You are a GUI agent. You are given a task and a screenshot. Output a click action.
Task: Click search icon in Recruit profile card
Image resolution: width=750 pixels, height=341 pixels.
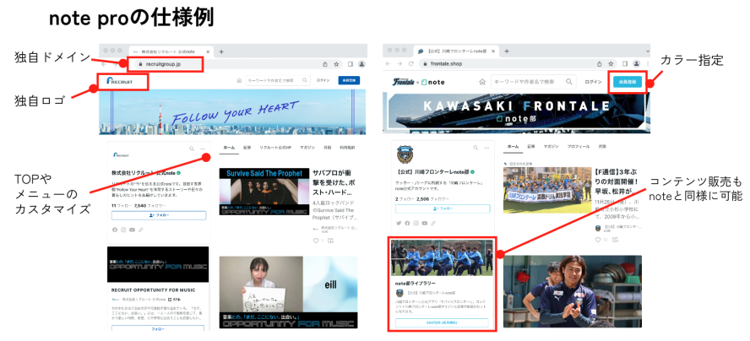pyautogui.click(x=192, y=149)
